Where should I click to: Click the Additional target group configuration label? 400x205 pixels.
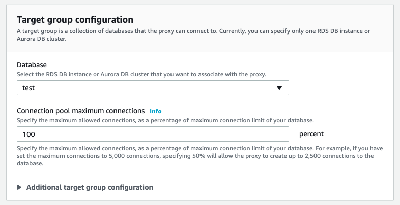point(90,187)
